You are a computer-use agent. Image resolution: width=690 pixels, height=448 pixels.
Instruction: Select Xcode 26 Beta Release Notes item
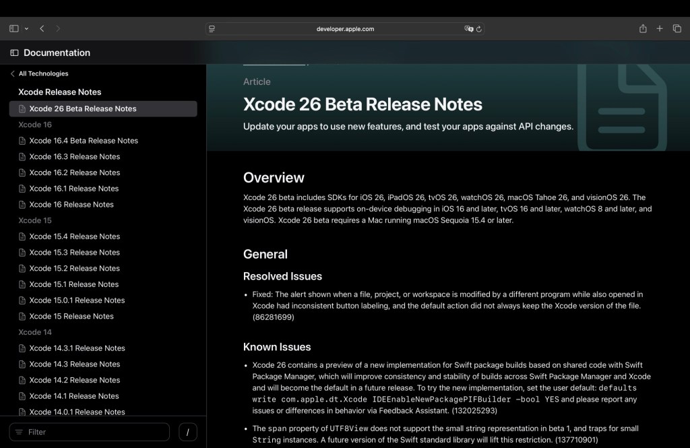pyautogui.click(x=82, y=108)
